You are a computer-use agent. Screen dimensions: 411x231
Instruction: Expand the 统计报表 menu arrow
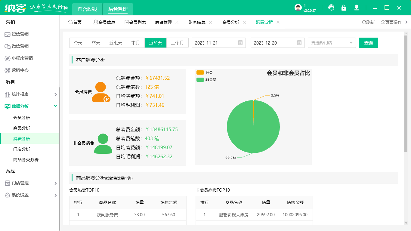pos(55,94)
